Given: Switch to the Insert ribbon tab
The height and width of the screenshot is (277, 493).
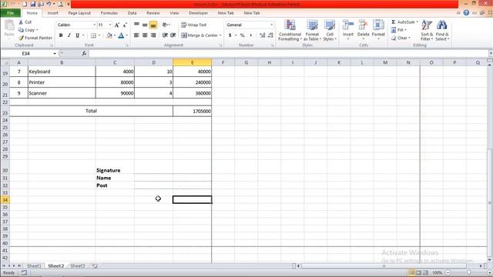Looking at the screenshot, I should [53, 13].
